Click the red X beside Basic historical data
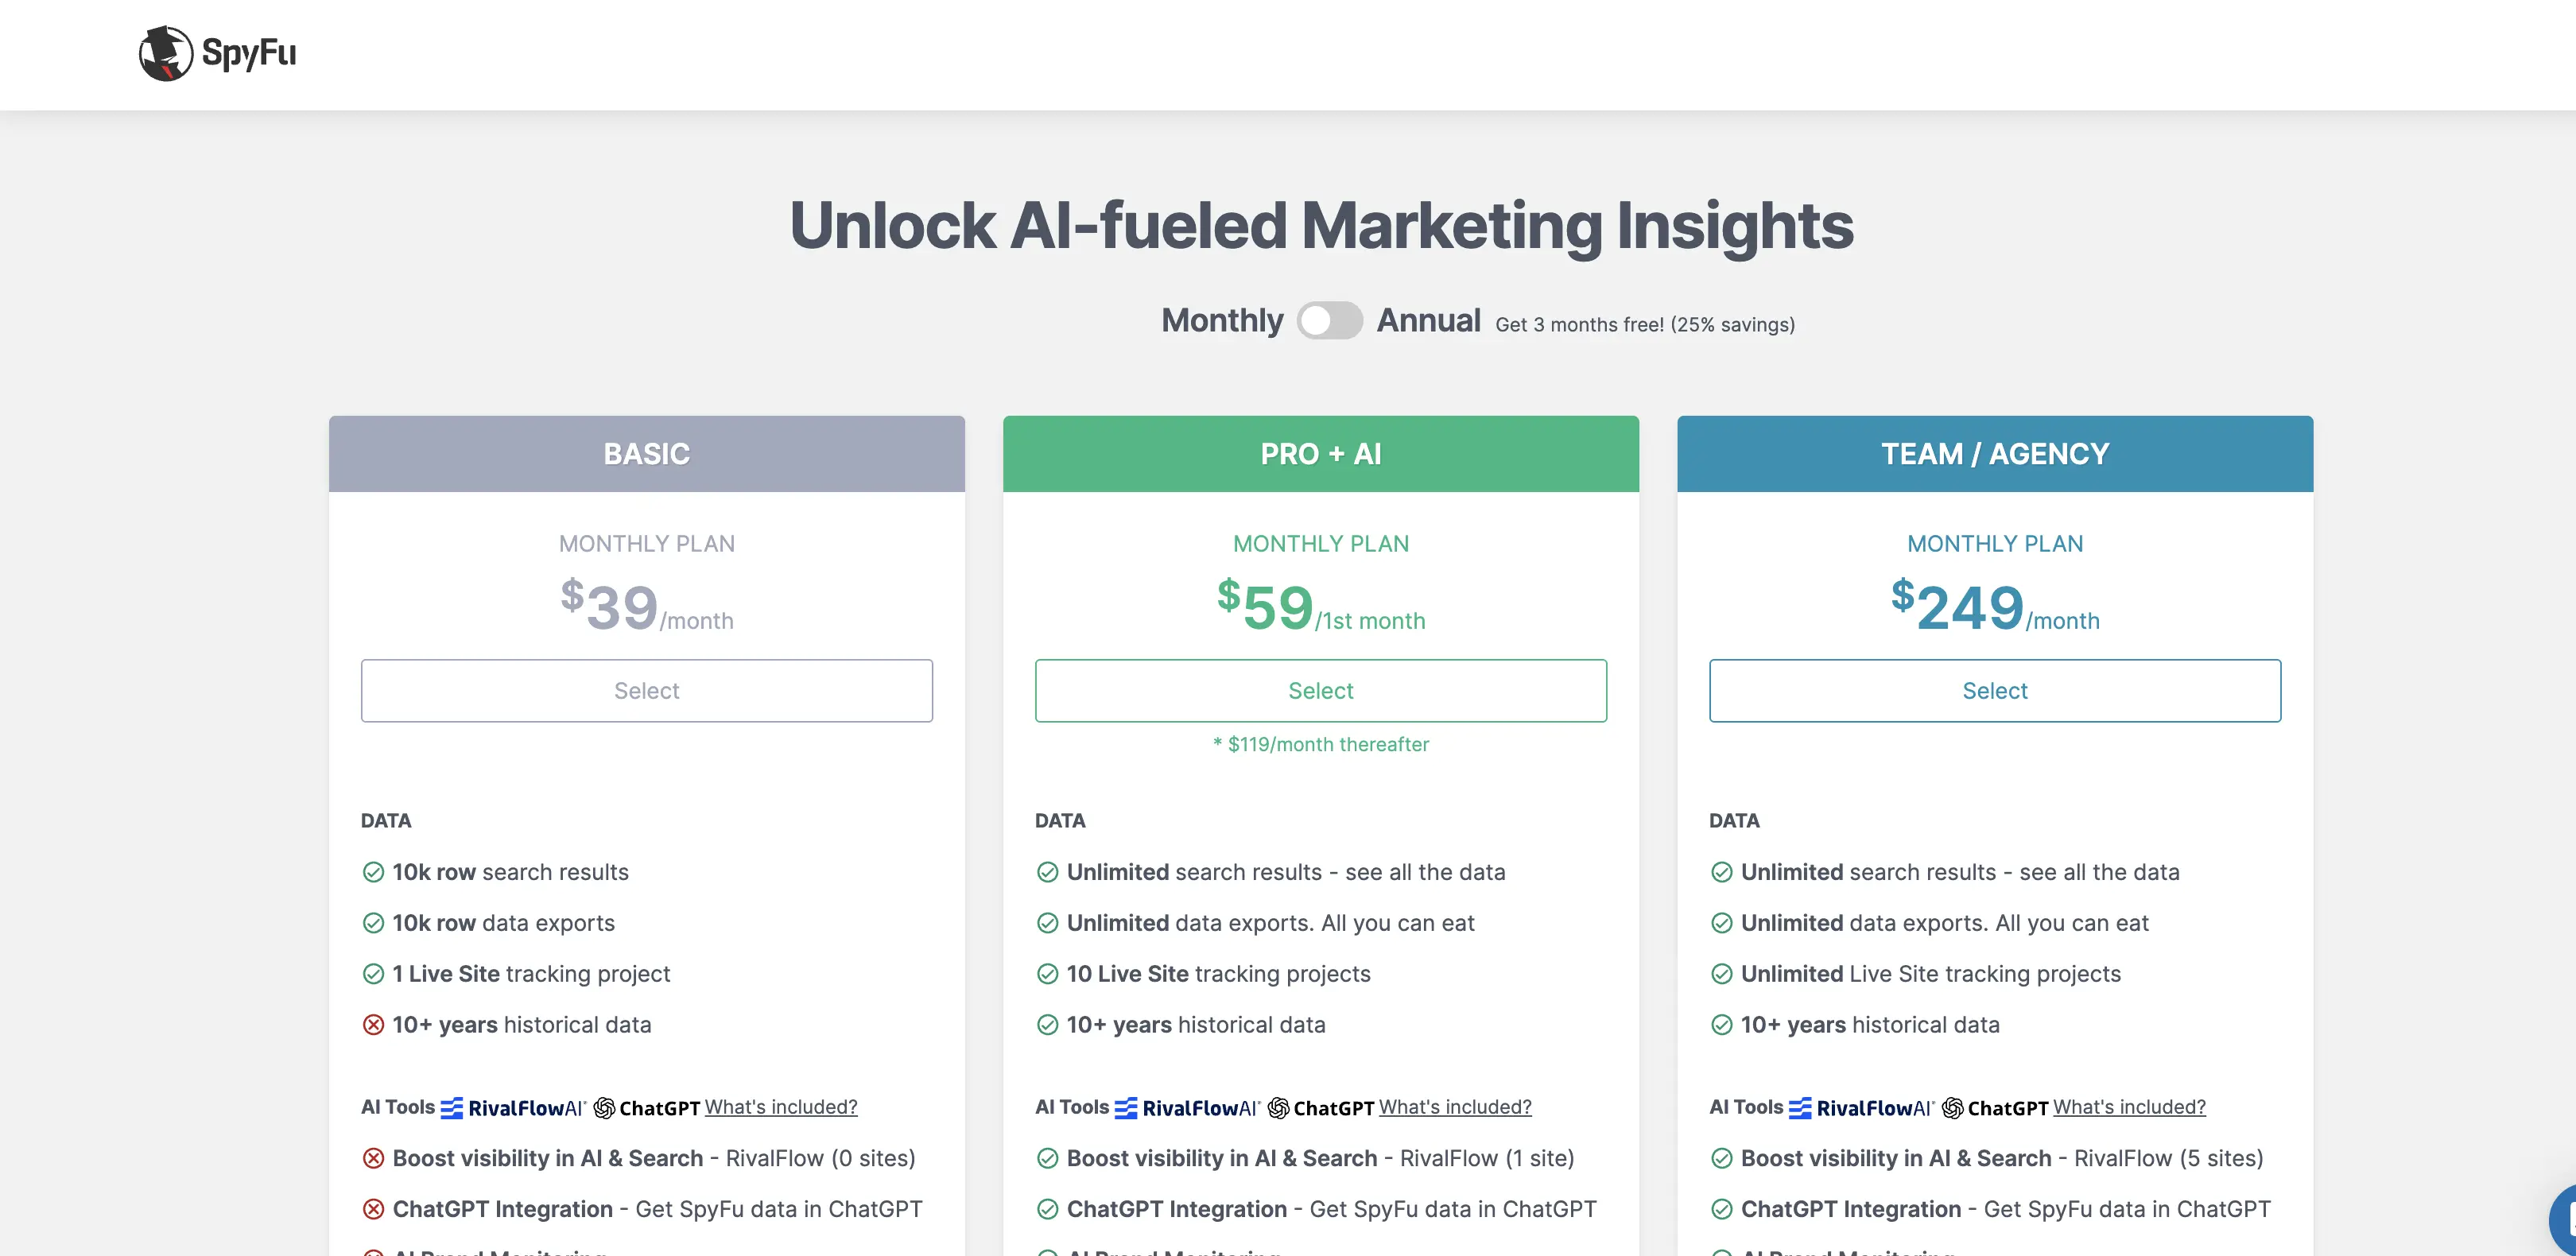Viewport: 2576px width, 1256px height. click(x=373, y=1025)
